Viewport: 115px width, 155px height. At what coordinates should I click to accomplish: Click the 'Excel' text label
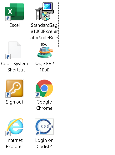point(14,25)
